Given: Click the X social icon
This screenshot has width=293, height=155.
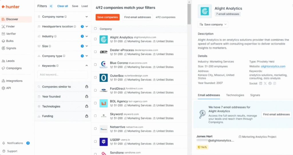Looking at the screenshot, I should [265, 83].
